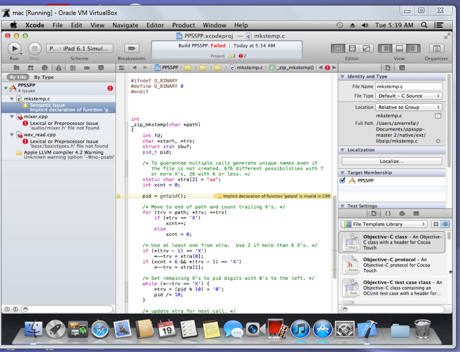Toggle PPSSPP target membership checkbox
Screen dimensions: 460x352
point(342,181)
